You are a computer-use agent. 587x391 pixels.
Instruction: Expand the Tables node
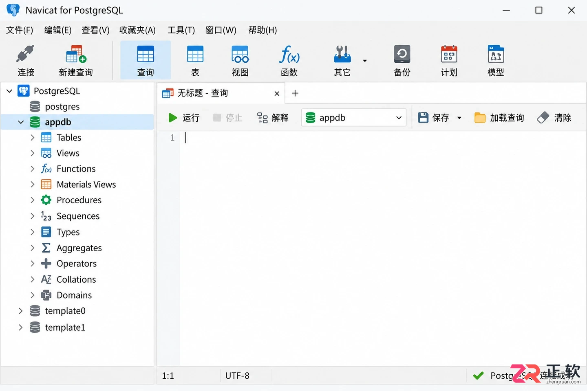coord(32,138)
